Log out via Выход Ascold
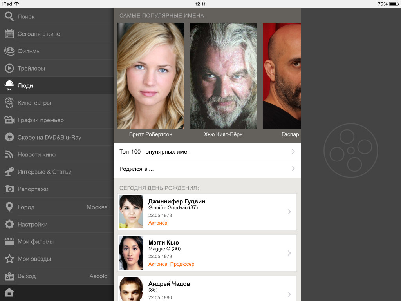The image size is (401, 301). pos(57,276)
